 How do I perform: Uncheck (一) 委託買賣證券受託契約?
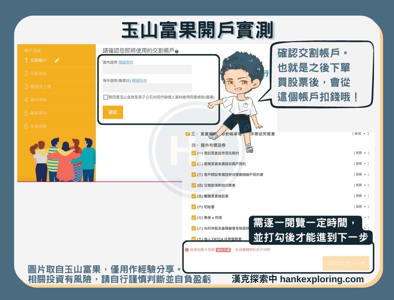click(193, 153)
